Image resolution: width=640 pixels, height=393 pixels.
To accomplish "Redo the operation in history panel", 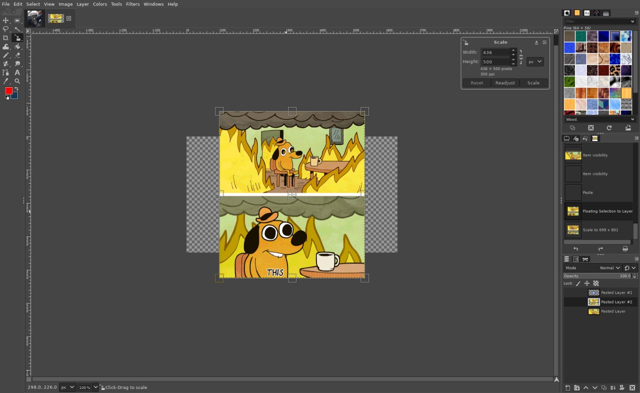I will [600, 248].
